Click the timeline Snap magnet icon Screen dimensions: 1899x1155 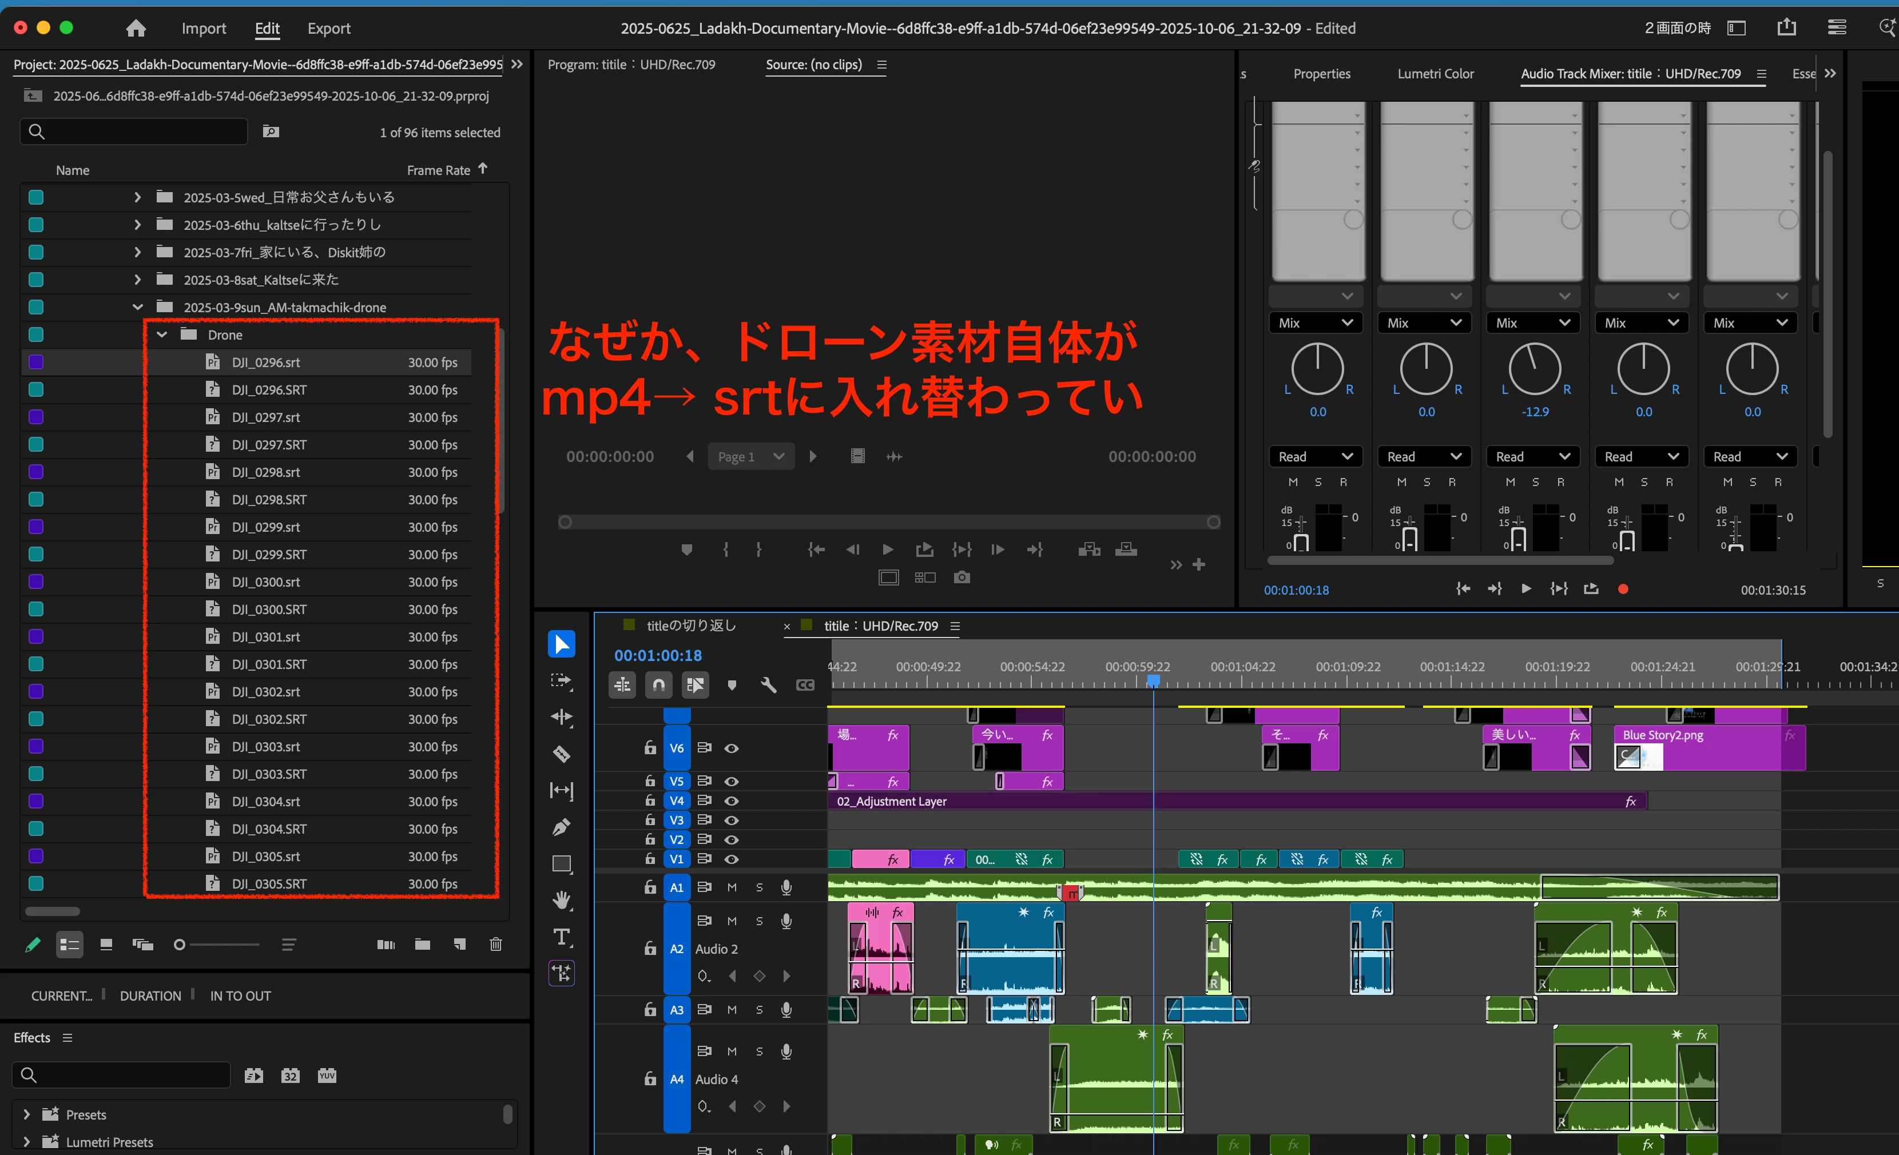(658, 684)
